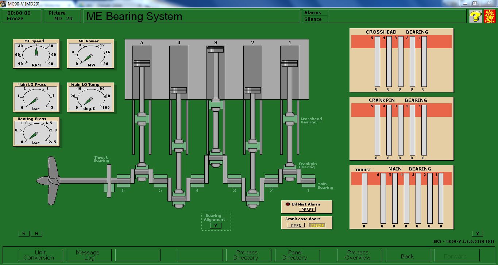Click the Oil Mist Alarm indicator lamp

[x=289, y=204]
